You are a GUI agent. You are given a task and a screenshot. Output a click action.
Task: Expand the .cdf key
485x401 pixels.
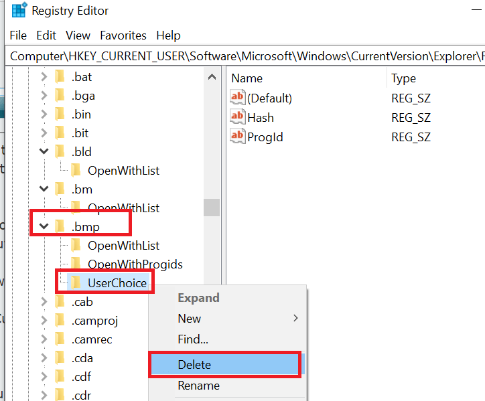44,377
